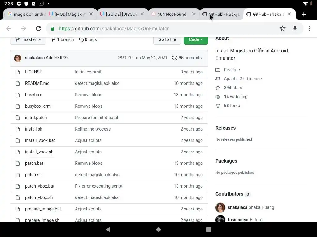Open the Add SKIP32 commit message
This screenshot has width=317, height=237.
57,58
